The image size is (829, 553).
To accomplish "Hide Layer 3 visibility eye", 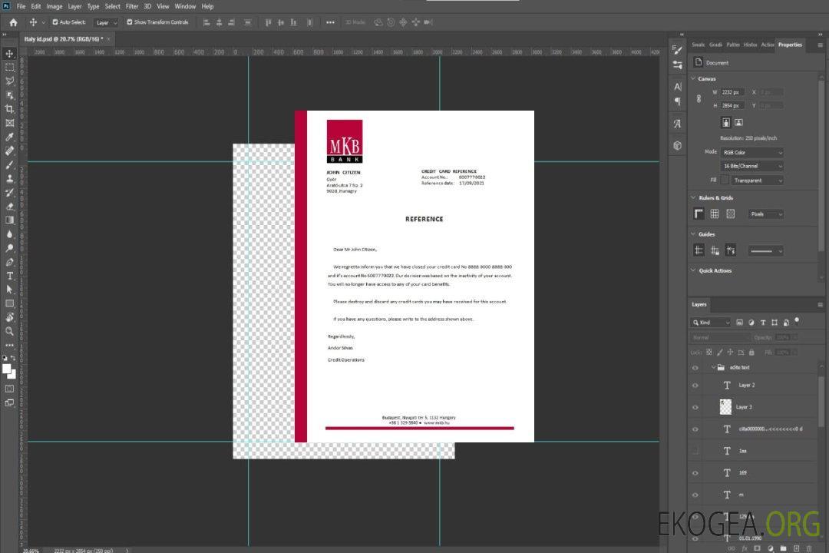I will (695, 408).
